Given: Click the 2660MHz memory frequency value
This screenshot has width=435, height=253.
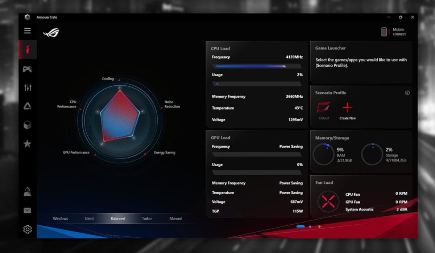Looking at the screenshot, I should (x=294, y=97).
